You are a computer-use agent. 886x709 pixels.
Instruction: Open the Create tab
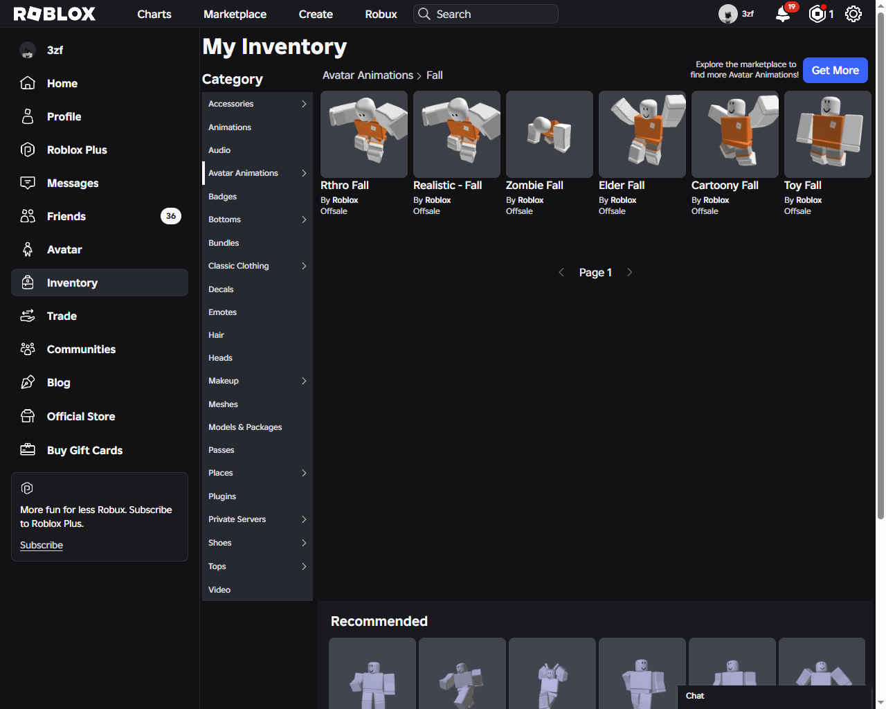pyautogui.click(x=316, y=14)
